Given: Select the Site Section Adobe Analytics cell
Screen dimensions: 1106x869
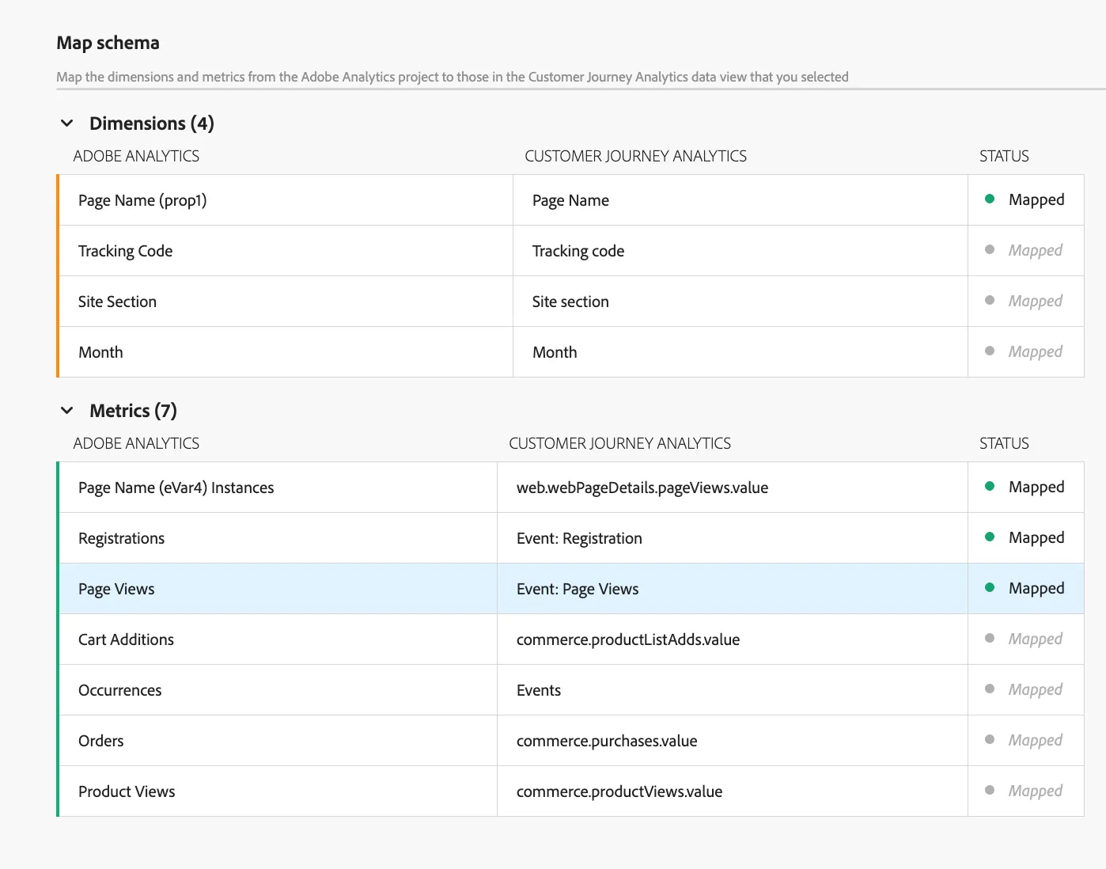Looking at the screenshot, I should (286, 302).
